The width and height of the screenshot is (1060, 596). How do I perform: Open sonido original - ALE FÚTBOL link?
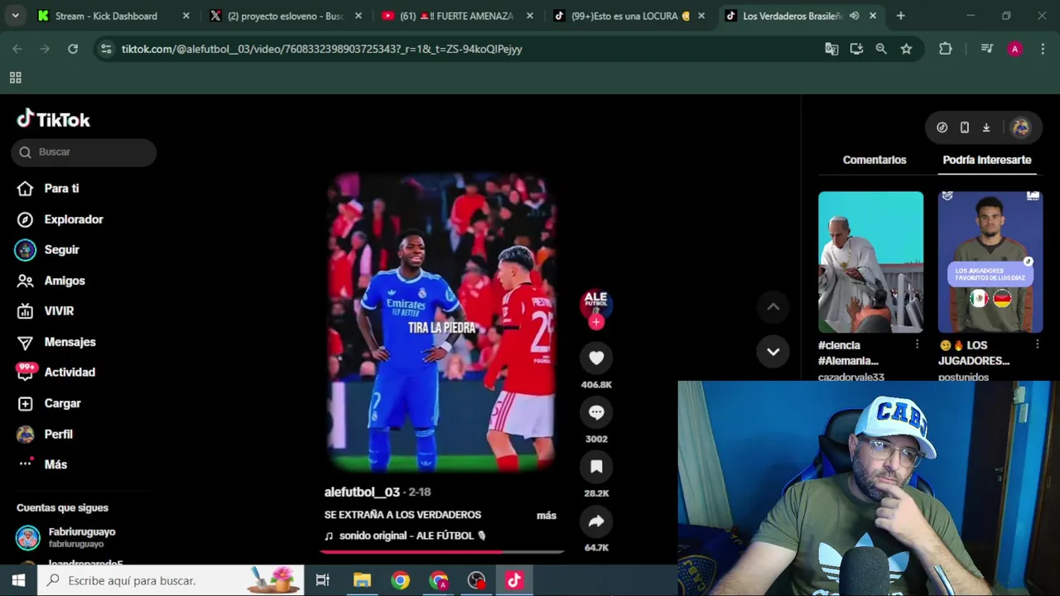tap(405, 536)
